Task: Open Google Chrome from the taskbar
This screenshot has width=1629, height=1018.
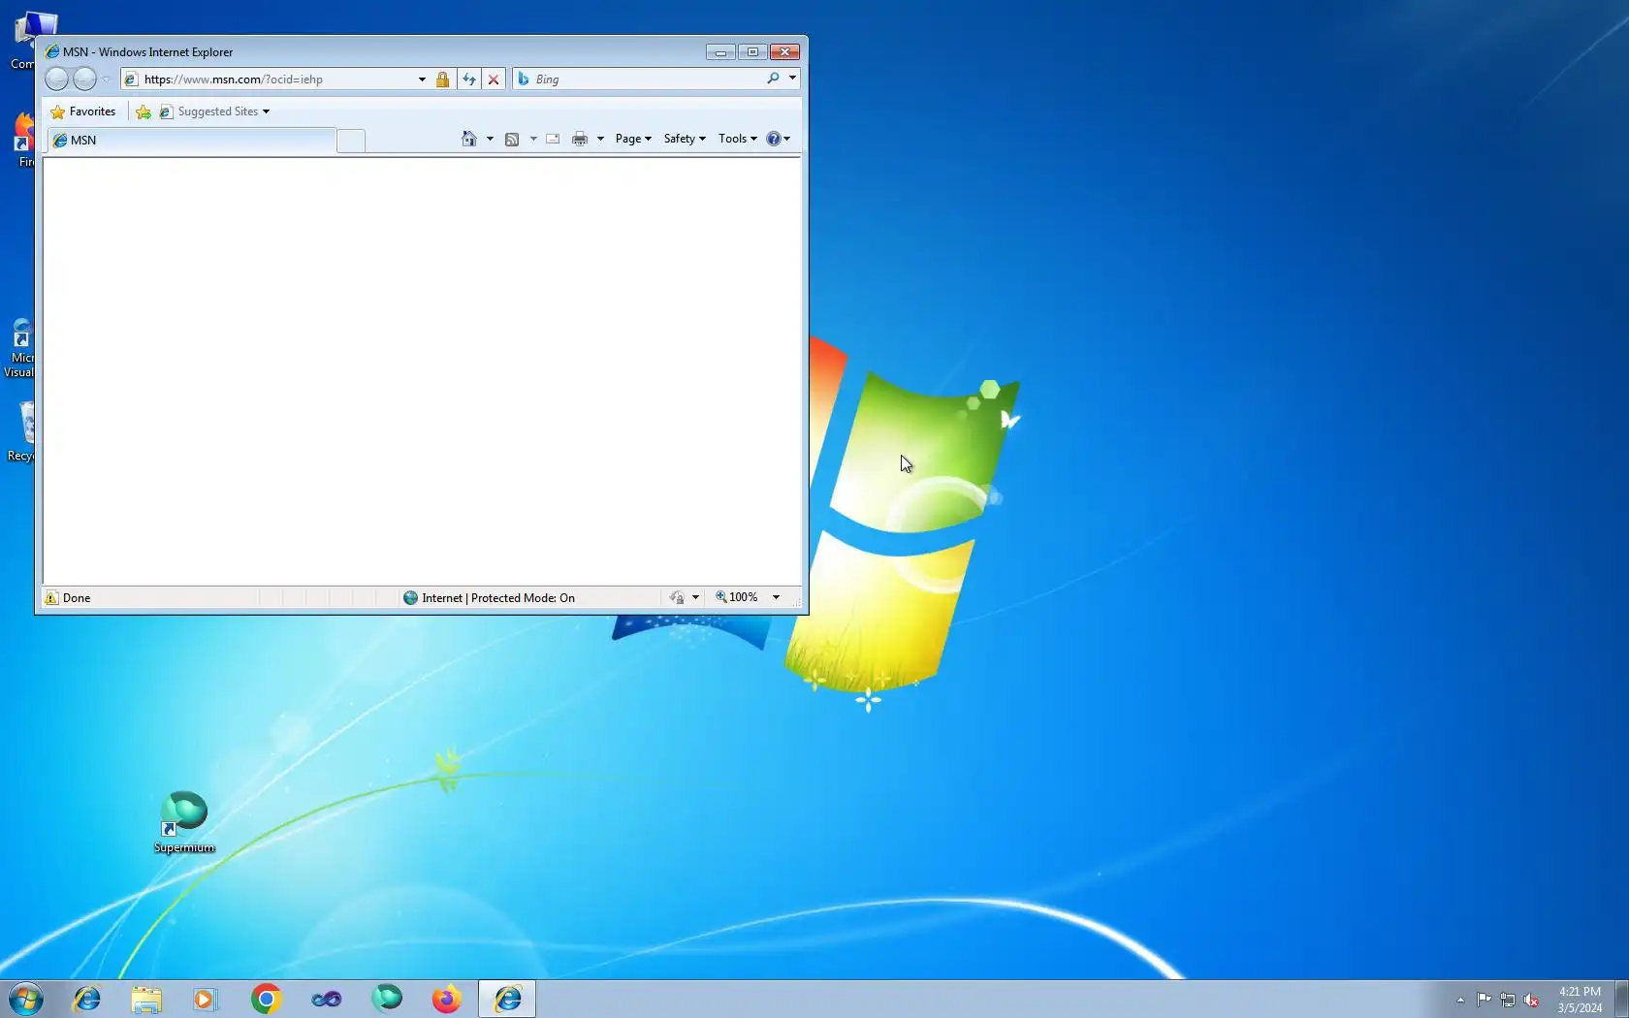Action: coord(266,999)
